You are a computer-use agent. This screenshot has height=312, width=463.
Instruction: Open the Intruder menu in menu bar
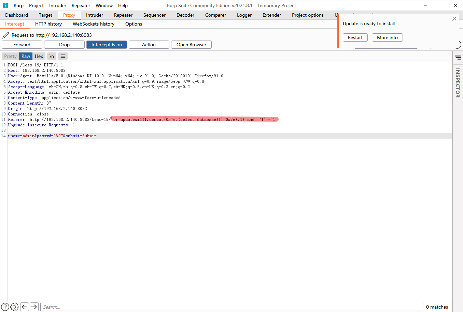(58, 5)
